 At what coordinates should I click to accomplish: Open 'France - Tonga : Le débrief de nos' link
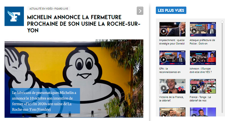pyautogui.click(x=200, y=99)
